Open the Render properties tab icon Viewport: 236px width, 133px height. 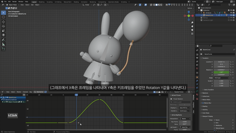(x=197, y=54)
